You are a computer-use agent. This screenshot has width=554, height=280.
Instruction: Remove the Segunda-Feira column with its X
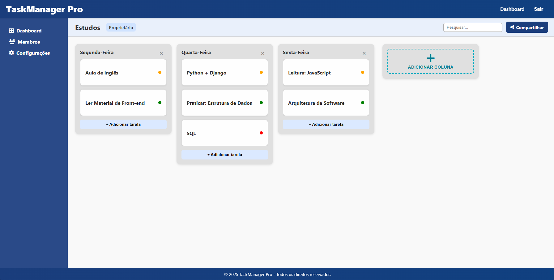tap(161, 53)
